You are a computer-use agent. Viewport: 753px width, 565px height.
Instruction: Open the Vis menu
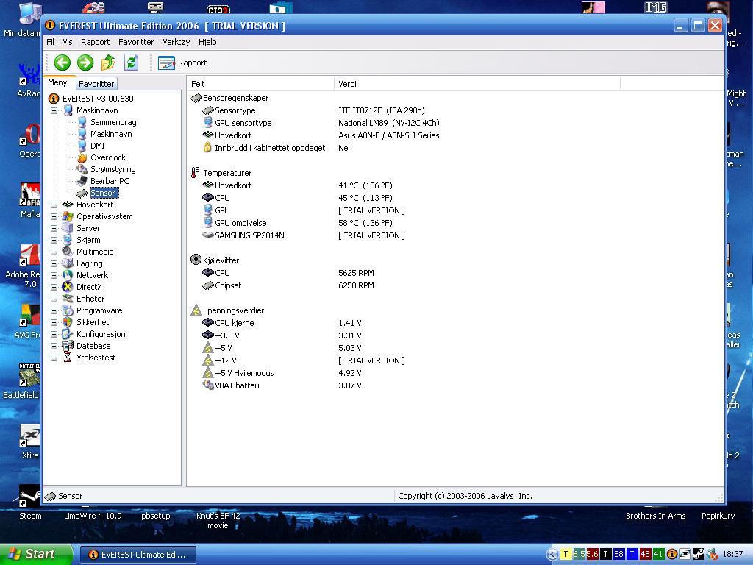pos(67,42)
